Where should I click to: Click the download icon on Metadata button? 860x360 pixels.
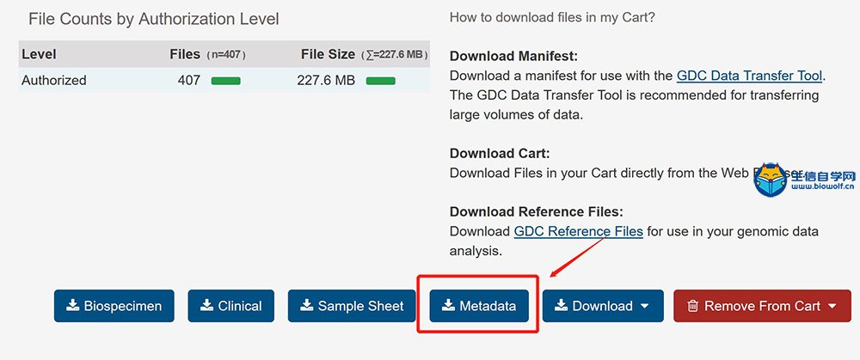pos(448,305)
